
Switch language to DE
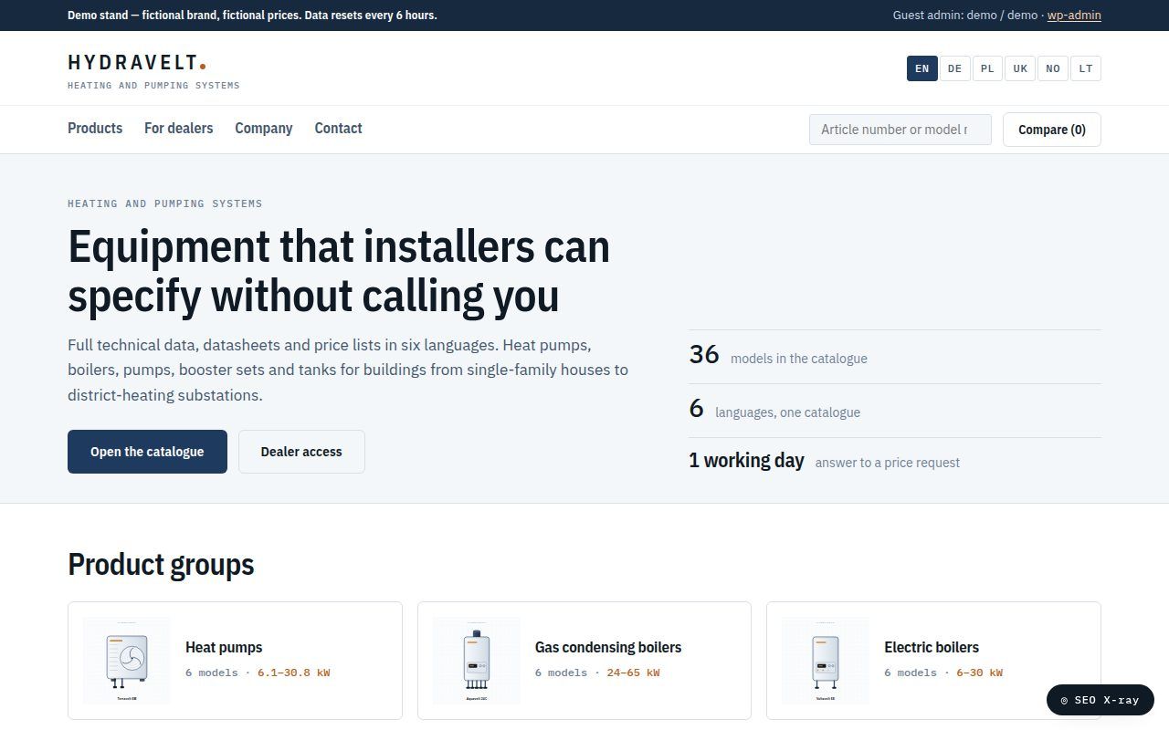(x=955, y=68)
